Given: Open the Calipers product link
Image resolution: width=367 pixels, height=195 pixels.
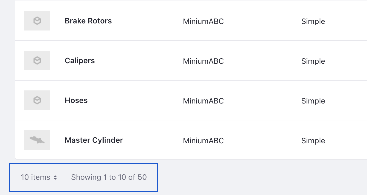Looking at the screenshot, I should coord(80,61).
